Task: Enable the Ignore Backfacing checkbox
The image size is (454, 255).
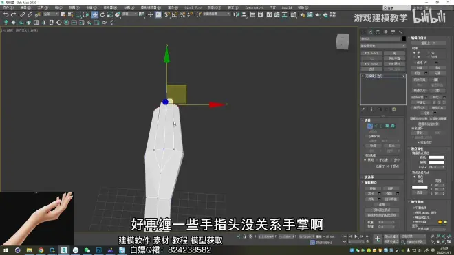Action: click(367, 136)
